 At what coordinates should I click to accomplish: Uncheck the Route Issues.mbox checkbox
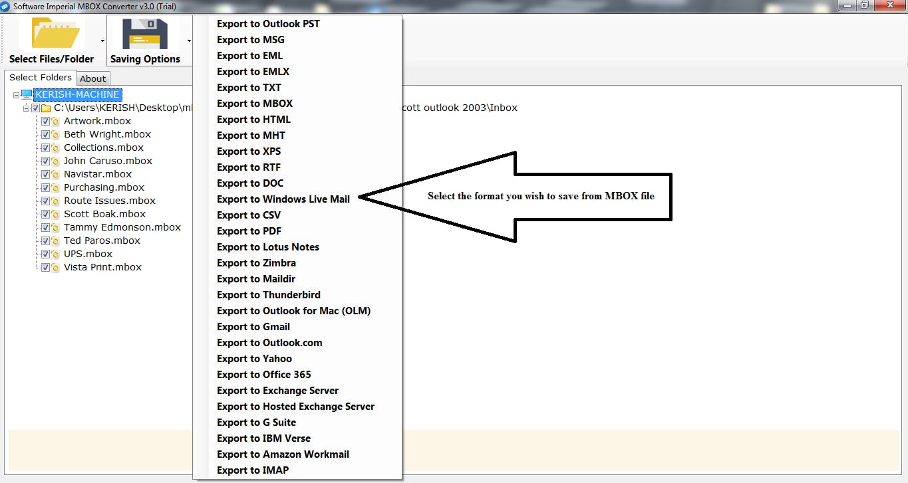(45, 201)
